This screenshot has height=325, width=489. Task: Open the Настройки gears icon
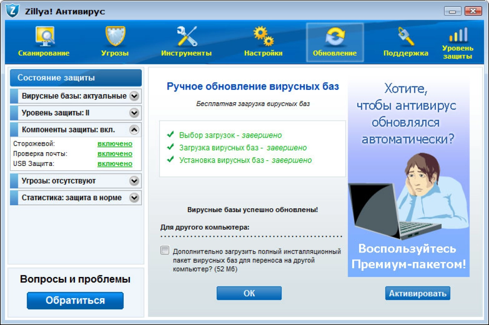(x=264, y=37)
